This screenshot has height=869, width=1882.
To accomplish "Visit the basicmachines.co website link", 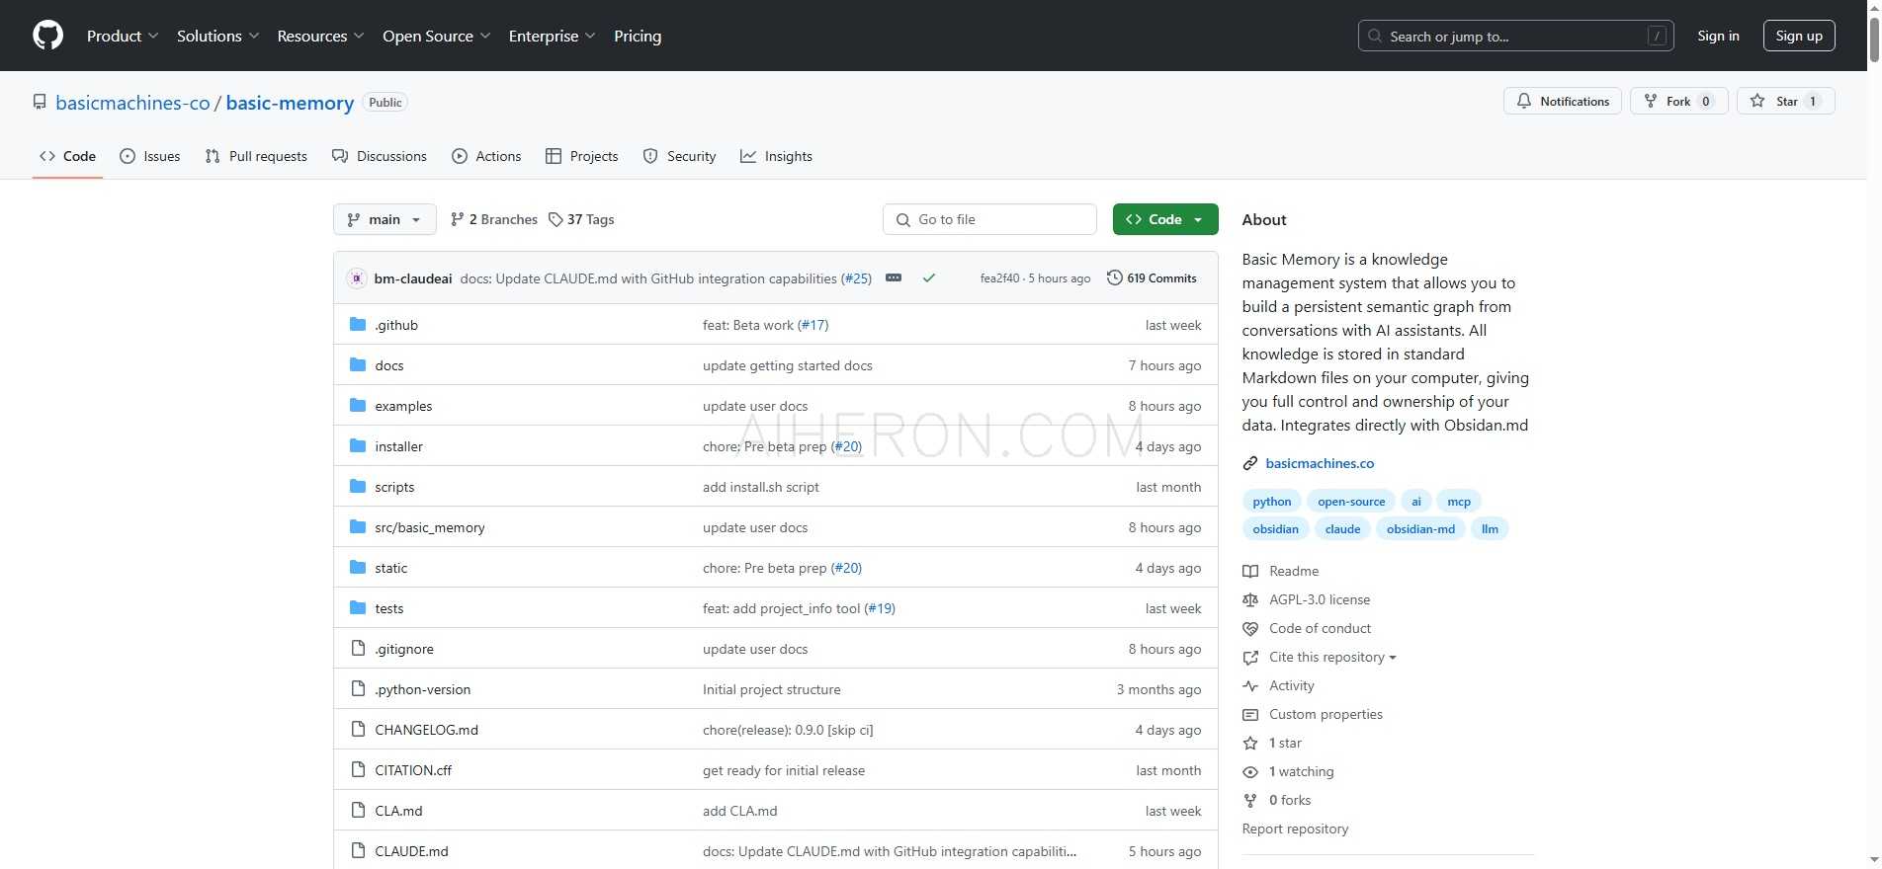I will click(1320, 463).
